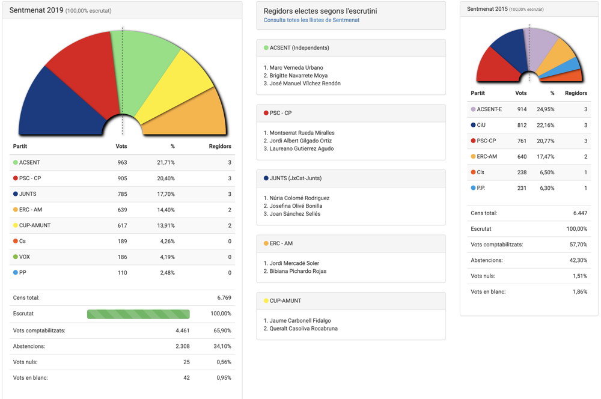Click the red dot in the 'PSC - CP' councillors header
The height and width of the screenshot is (399, 601).
pyautogui.click(x=266, y=113)
